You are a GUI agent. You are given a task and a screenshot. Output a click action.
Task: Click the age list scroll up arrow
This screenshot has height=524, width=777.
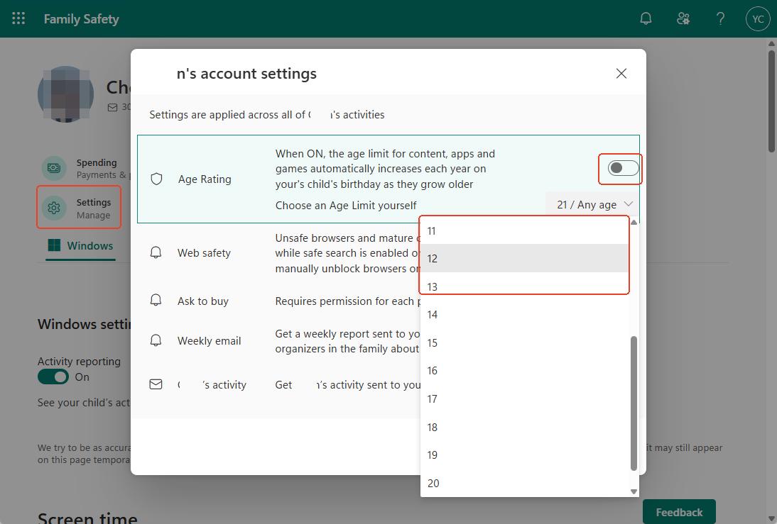pos(634,222)
